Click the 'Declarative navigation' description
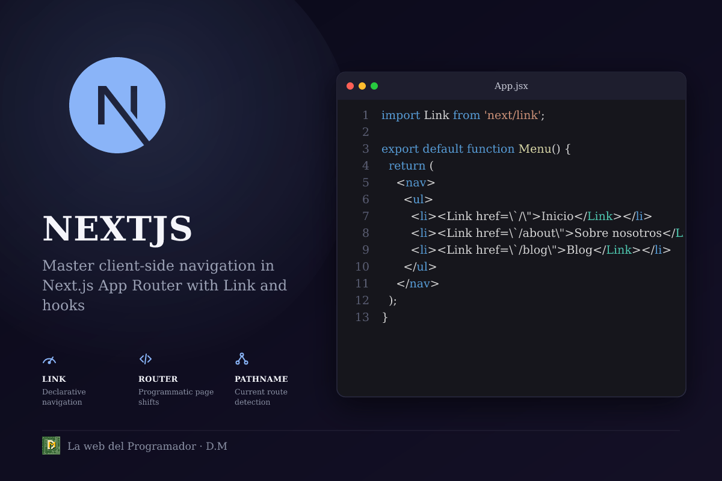This screenshot has height=481, width=722. tap(64, 397)
